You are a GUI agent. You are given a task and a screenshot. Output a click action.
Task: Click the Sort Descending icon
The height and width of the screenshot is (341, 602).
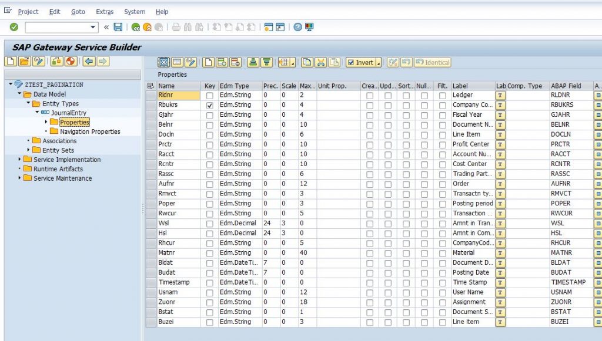(x=267, y=62)
